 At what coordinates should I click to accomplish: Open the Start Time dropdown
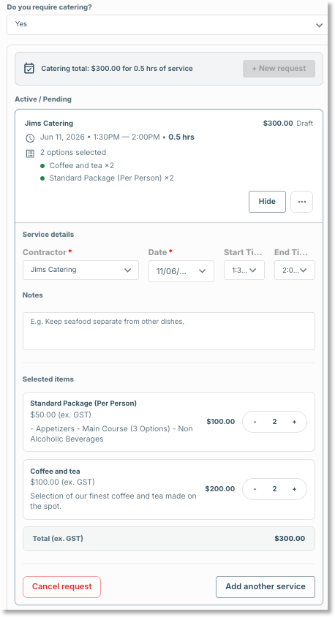point(244,270)
